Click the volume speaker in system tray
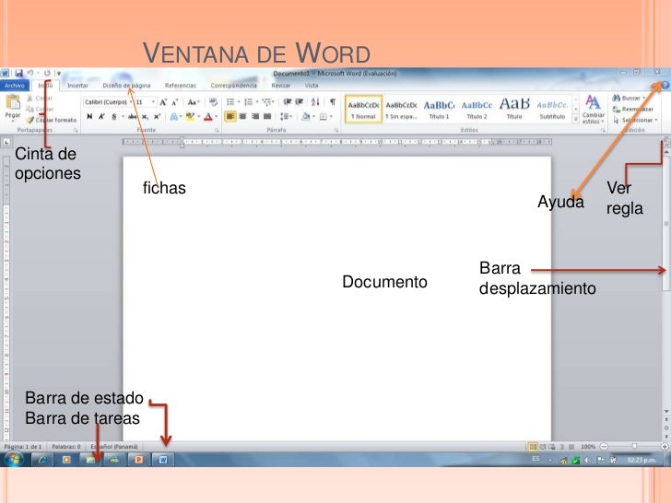671x503 pixels. point(588,461)
